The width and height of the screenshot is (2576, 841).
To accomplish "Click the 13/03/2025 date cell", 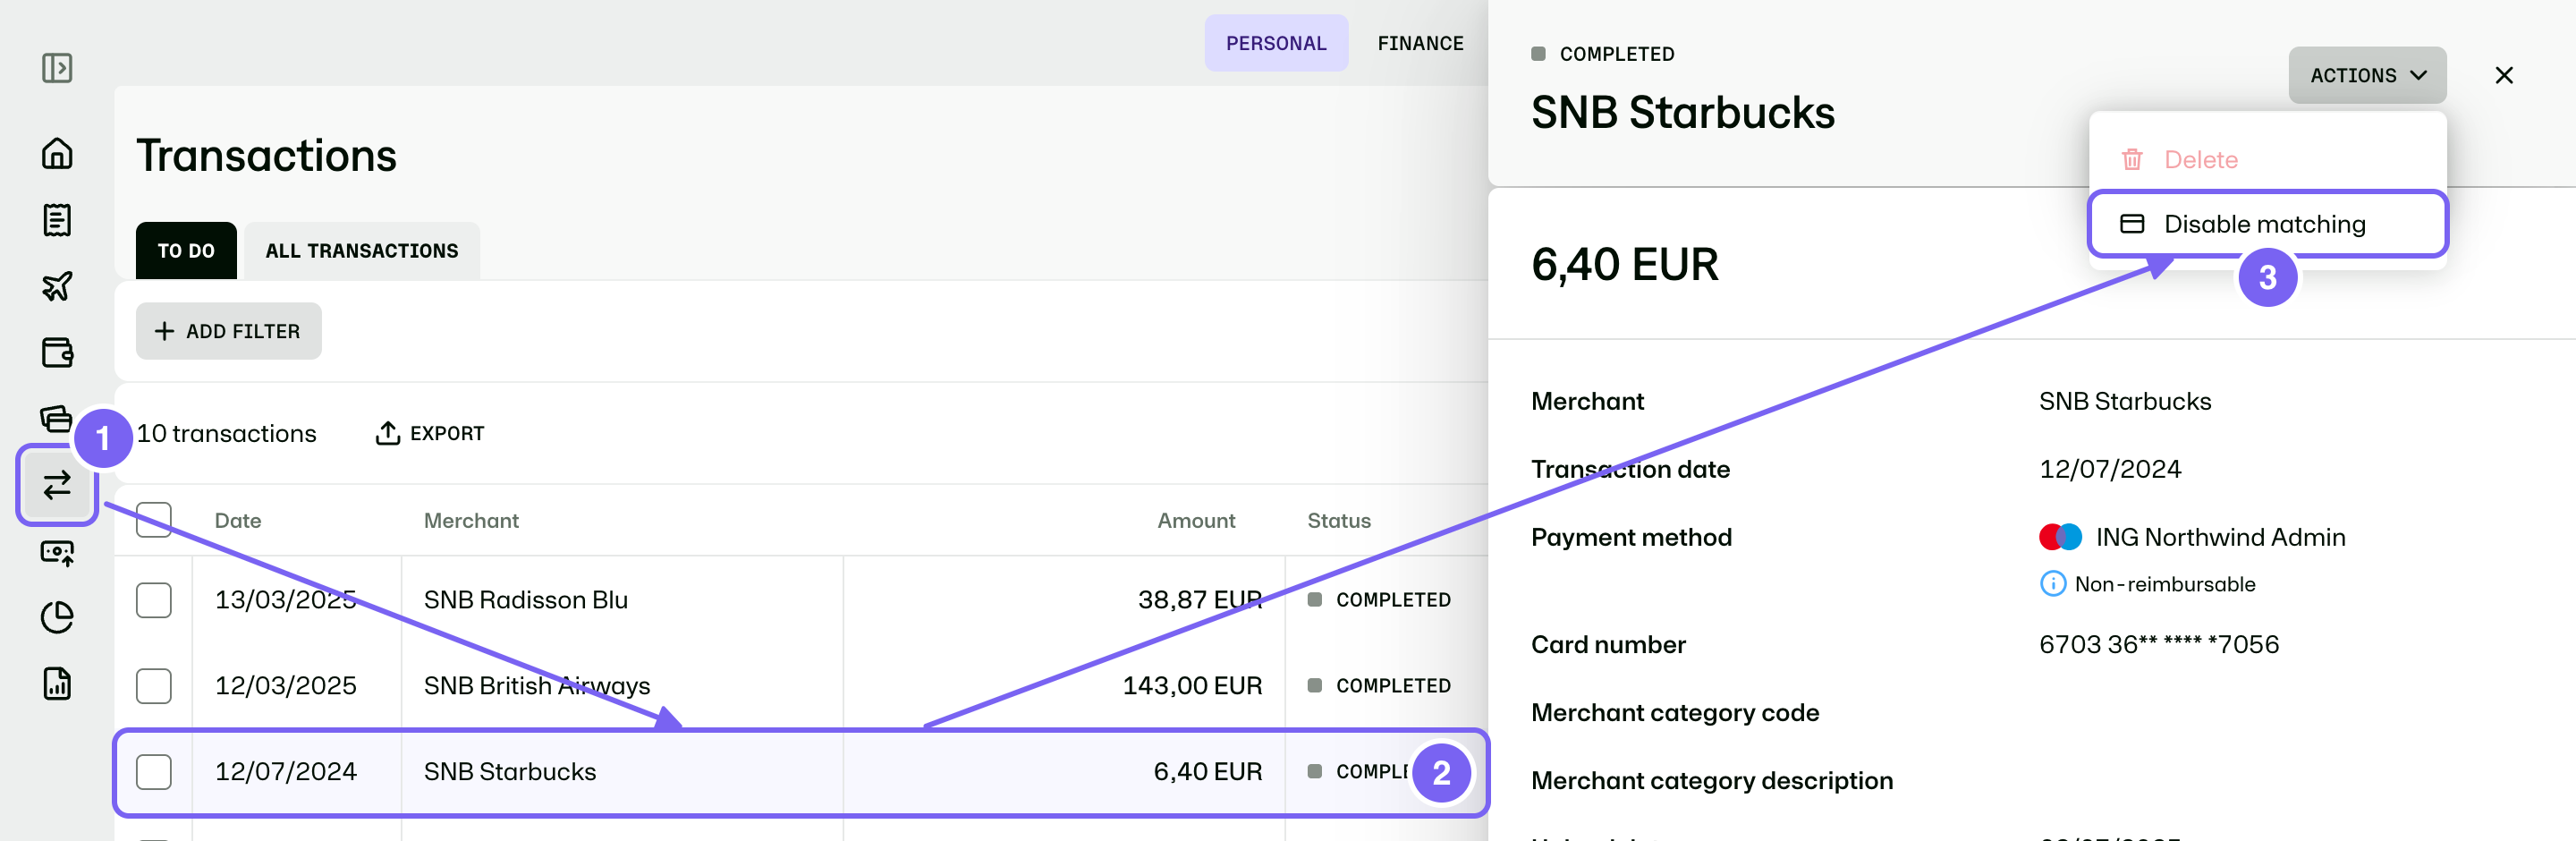I will click(286, 600).
